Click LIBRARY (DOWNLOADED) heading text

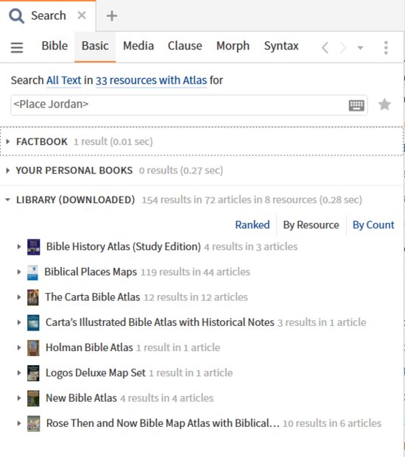click(x=76, y=199)
